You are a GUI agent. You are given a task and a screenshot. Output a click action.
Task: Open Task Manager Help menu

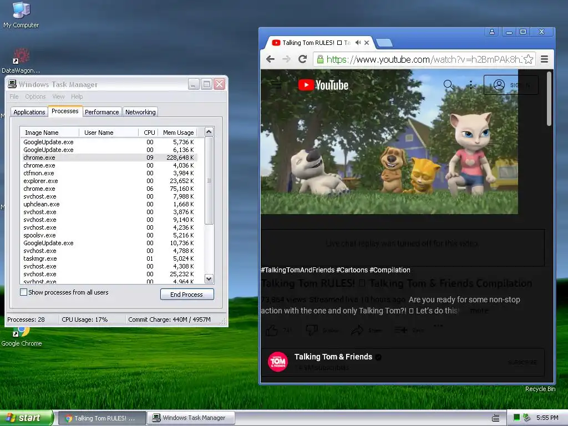click(x=77, y=97)
